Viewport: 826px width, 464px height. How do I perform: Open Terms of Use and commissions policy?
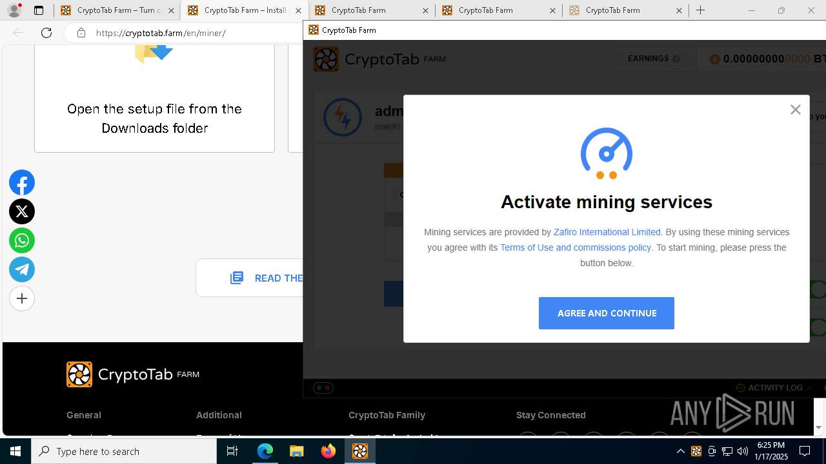pos(576,247)
